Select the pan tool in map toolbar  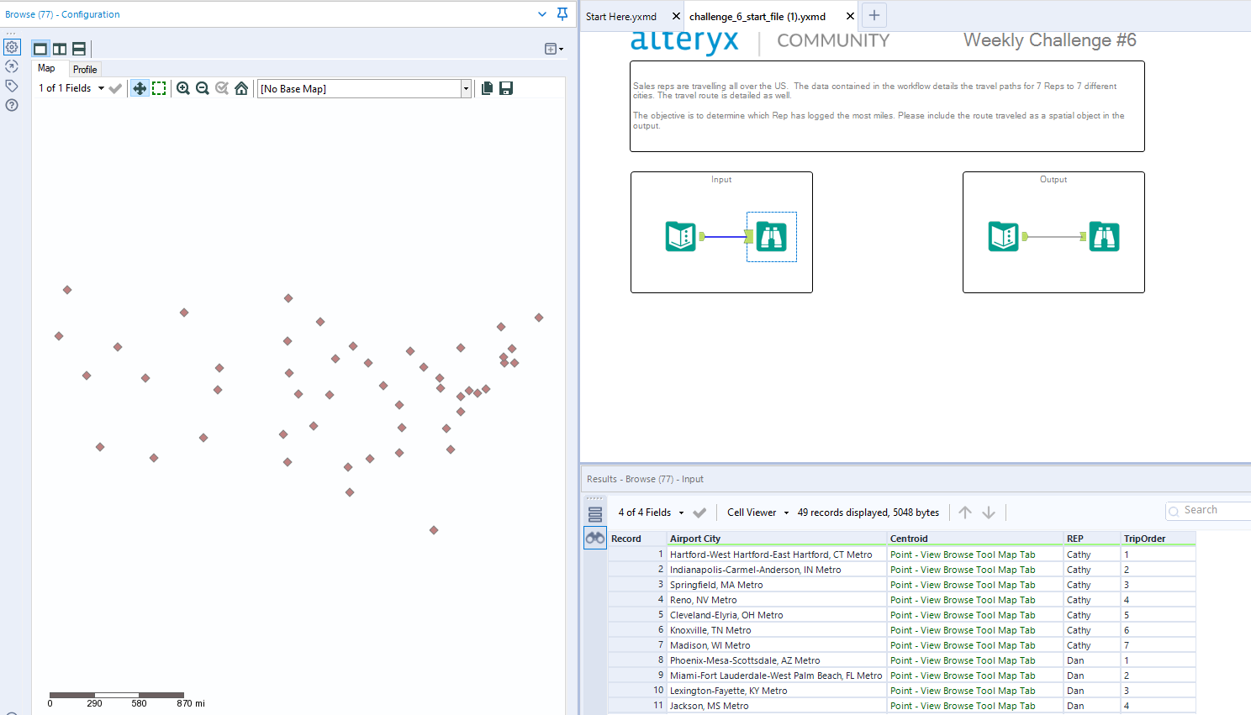(x=140, y=88)
